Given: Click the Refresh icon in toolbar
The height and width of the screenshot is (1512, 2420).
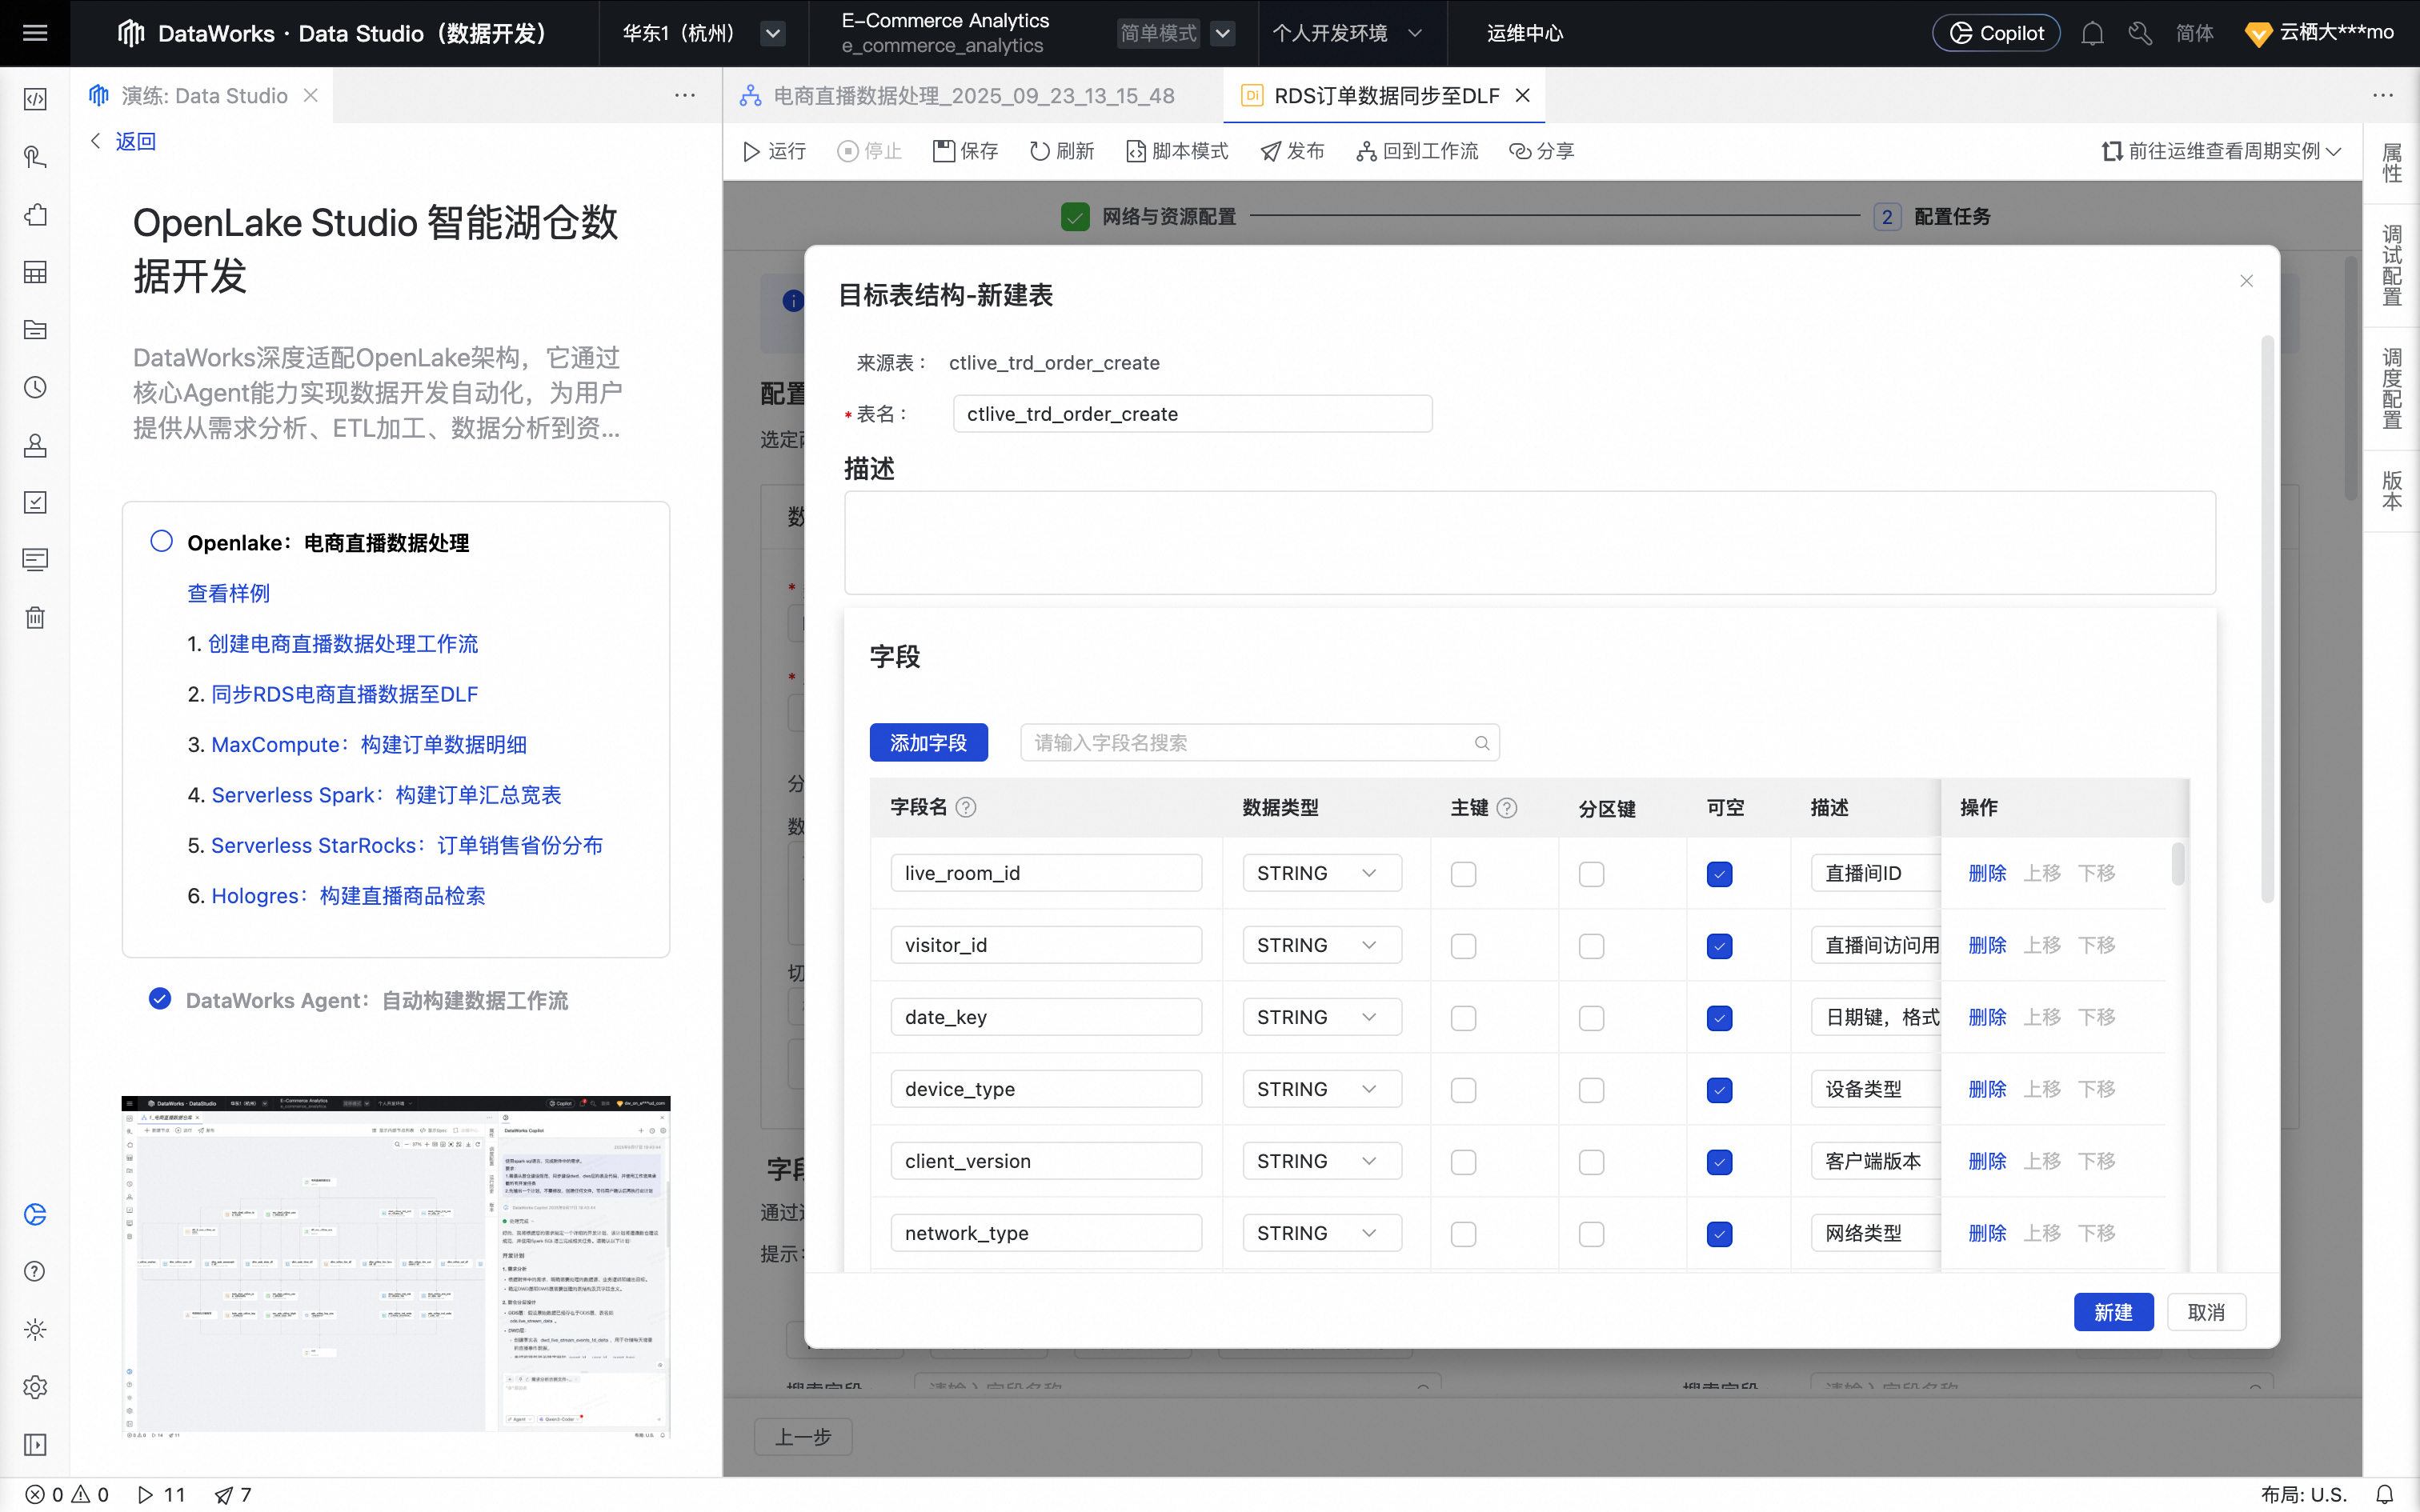Looking at the screenshot, I should tap(1039, 151).
